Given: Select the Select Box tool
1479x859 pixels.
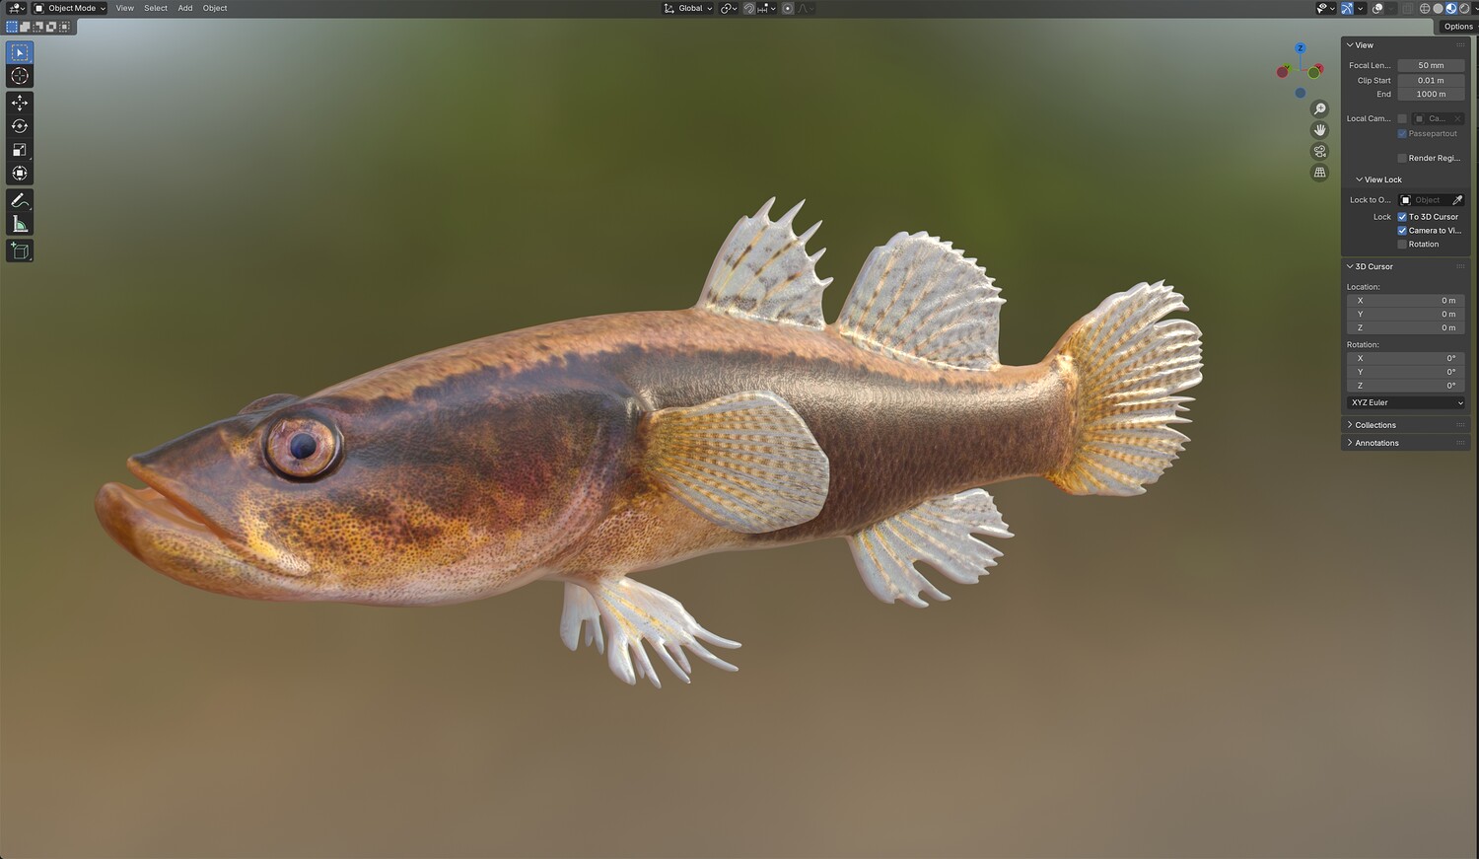Looking at the screenshot, I should [20, 52].
